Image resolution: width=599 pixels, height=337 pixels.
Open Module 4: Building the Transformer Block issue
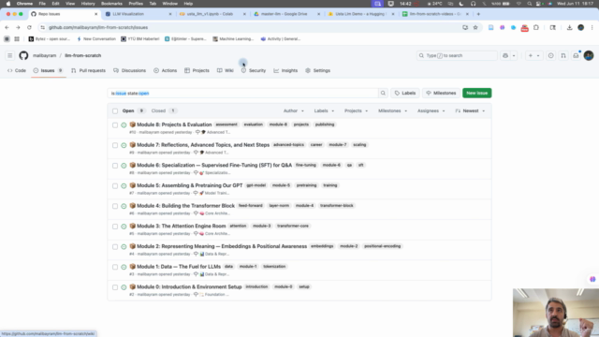tap(185, 206)
